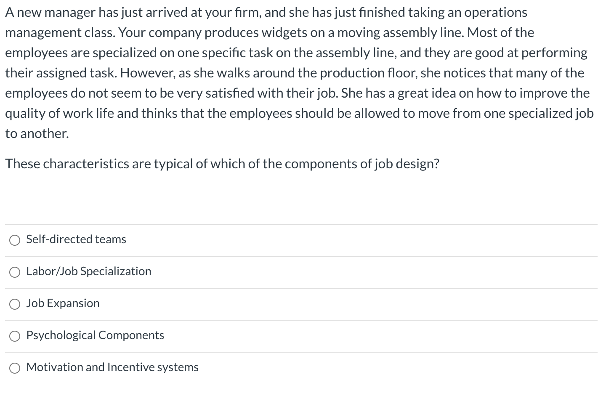Image resolution: width=606 pixels, height=393 pixels.
Task: Click the words "to another." ending the passage
Action: point(37,134)
